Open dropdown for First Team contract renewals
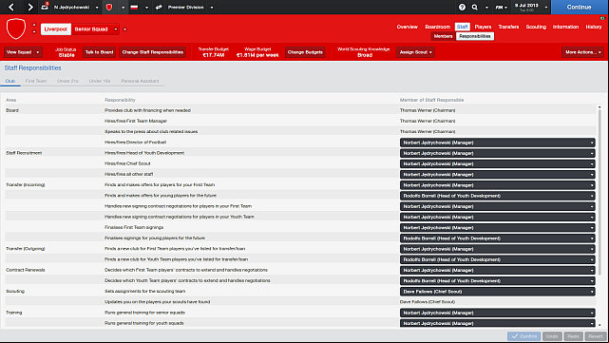 click(x=497, y=270)
